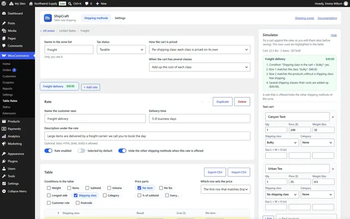Viewport: 350px width, 219px height.
Task: Open the Products icon in the sidebar
Action: click(4, 122)
